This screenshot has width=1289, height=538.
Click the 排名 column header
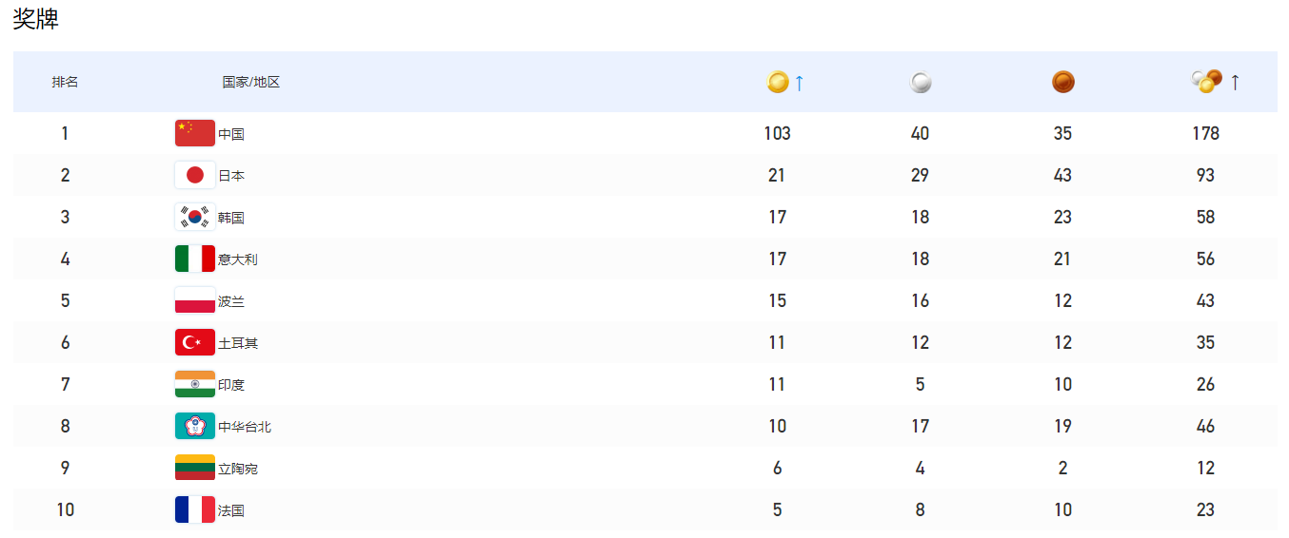tap(65, 83)
